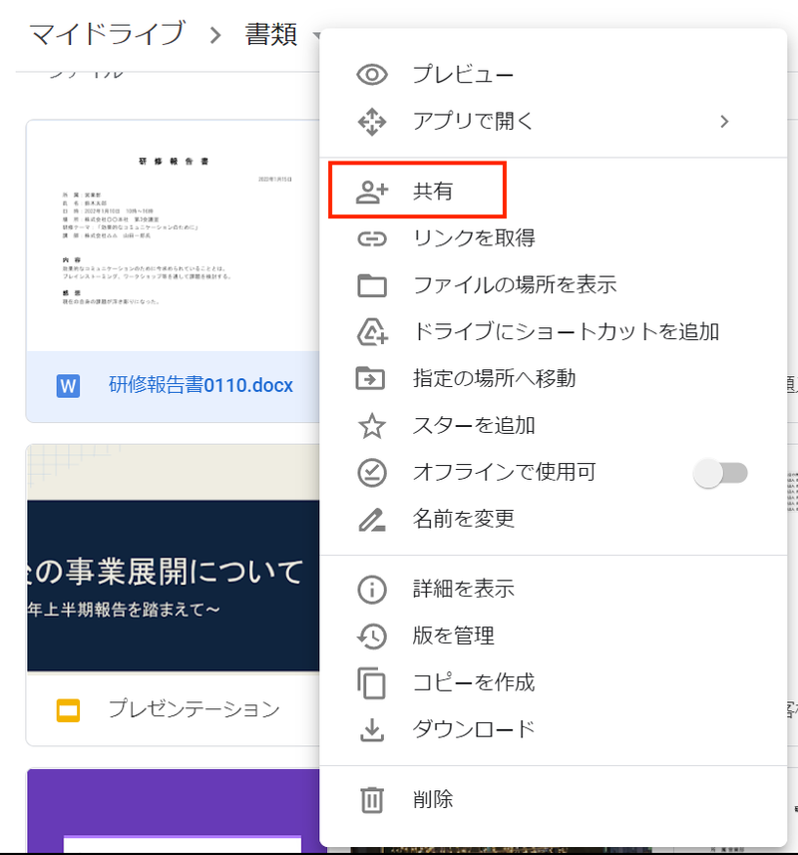The width and height of the screenshot is (798, 855).
Task: Click the yellow Slides file icon
Action: [68, 710]
